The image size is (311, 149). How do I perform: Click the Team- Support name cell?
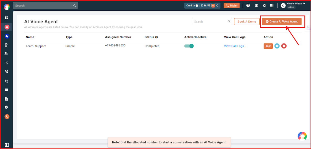(x=35, y=46)
